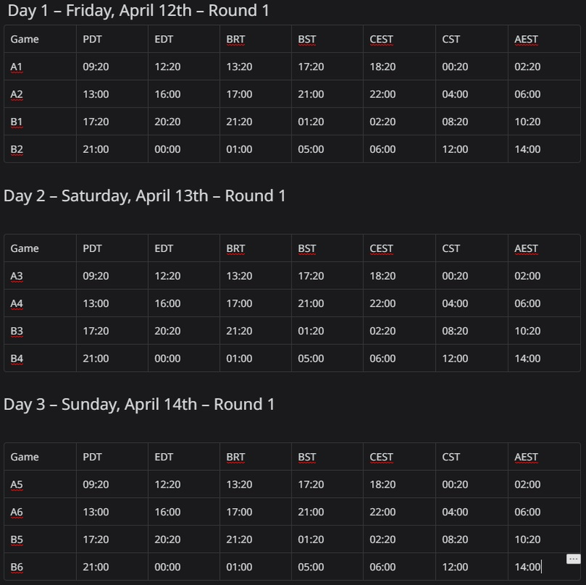Select the EDT cell for game B3
This screenshot has width=586, height=585.
tap(184, 331)
